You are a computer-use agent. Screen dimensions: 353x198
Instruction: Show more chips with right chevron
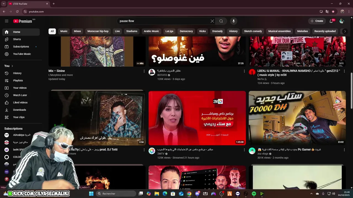click(x=345, y=31)
